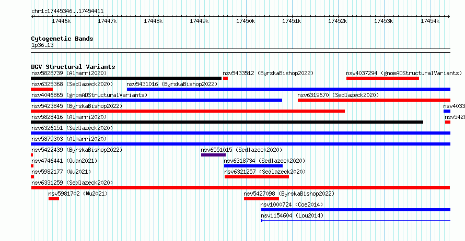The image size is (465, 241).
Task: Click the black nsv5828416 variant bar
Action: pos(227,122)
